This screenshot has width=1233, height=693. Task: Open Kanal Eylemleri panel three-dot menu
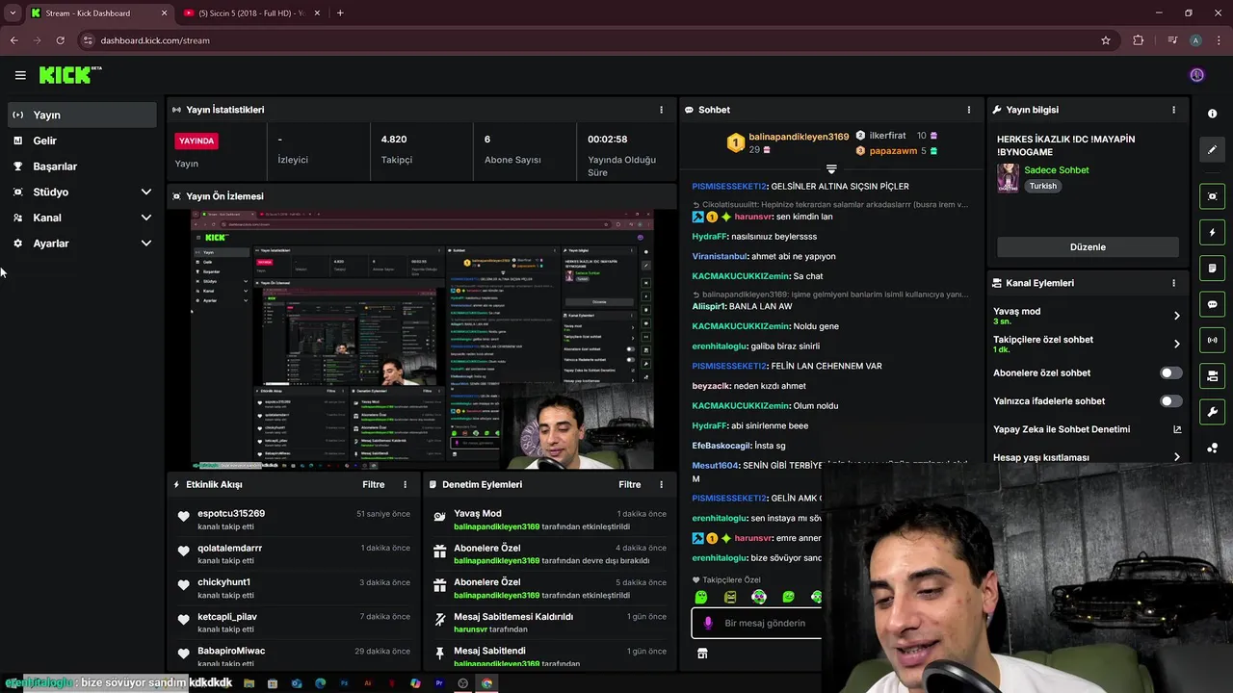(x=1173, y=283)
